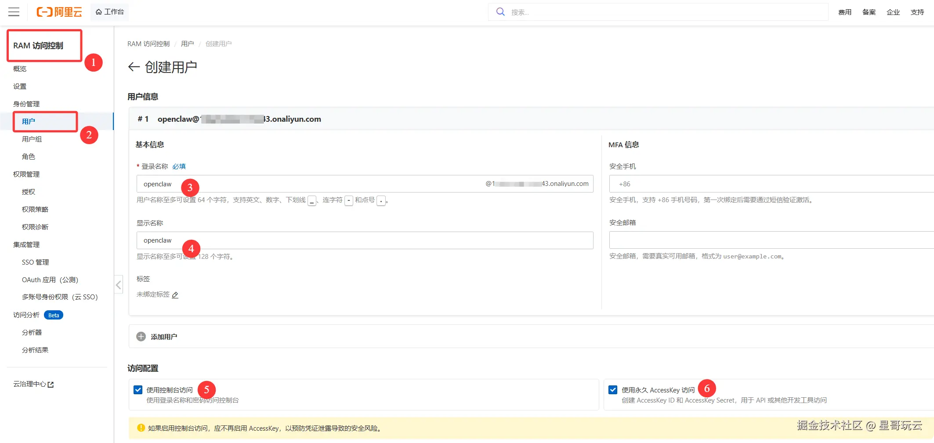Open the hamburger navigation menu
Image resolution: width=934 pixels, height=443 pixels.
14,12
